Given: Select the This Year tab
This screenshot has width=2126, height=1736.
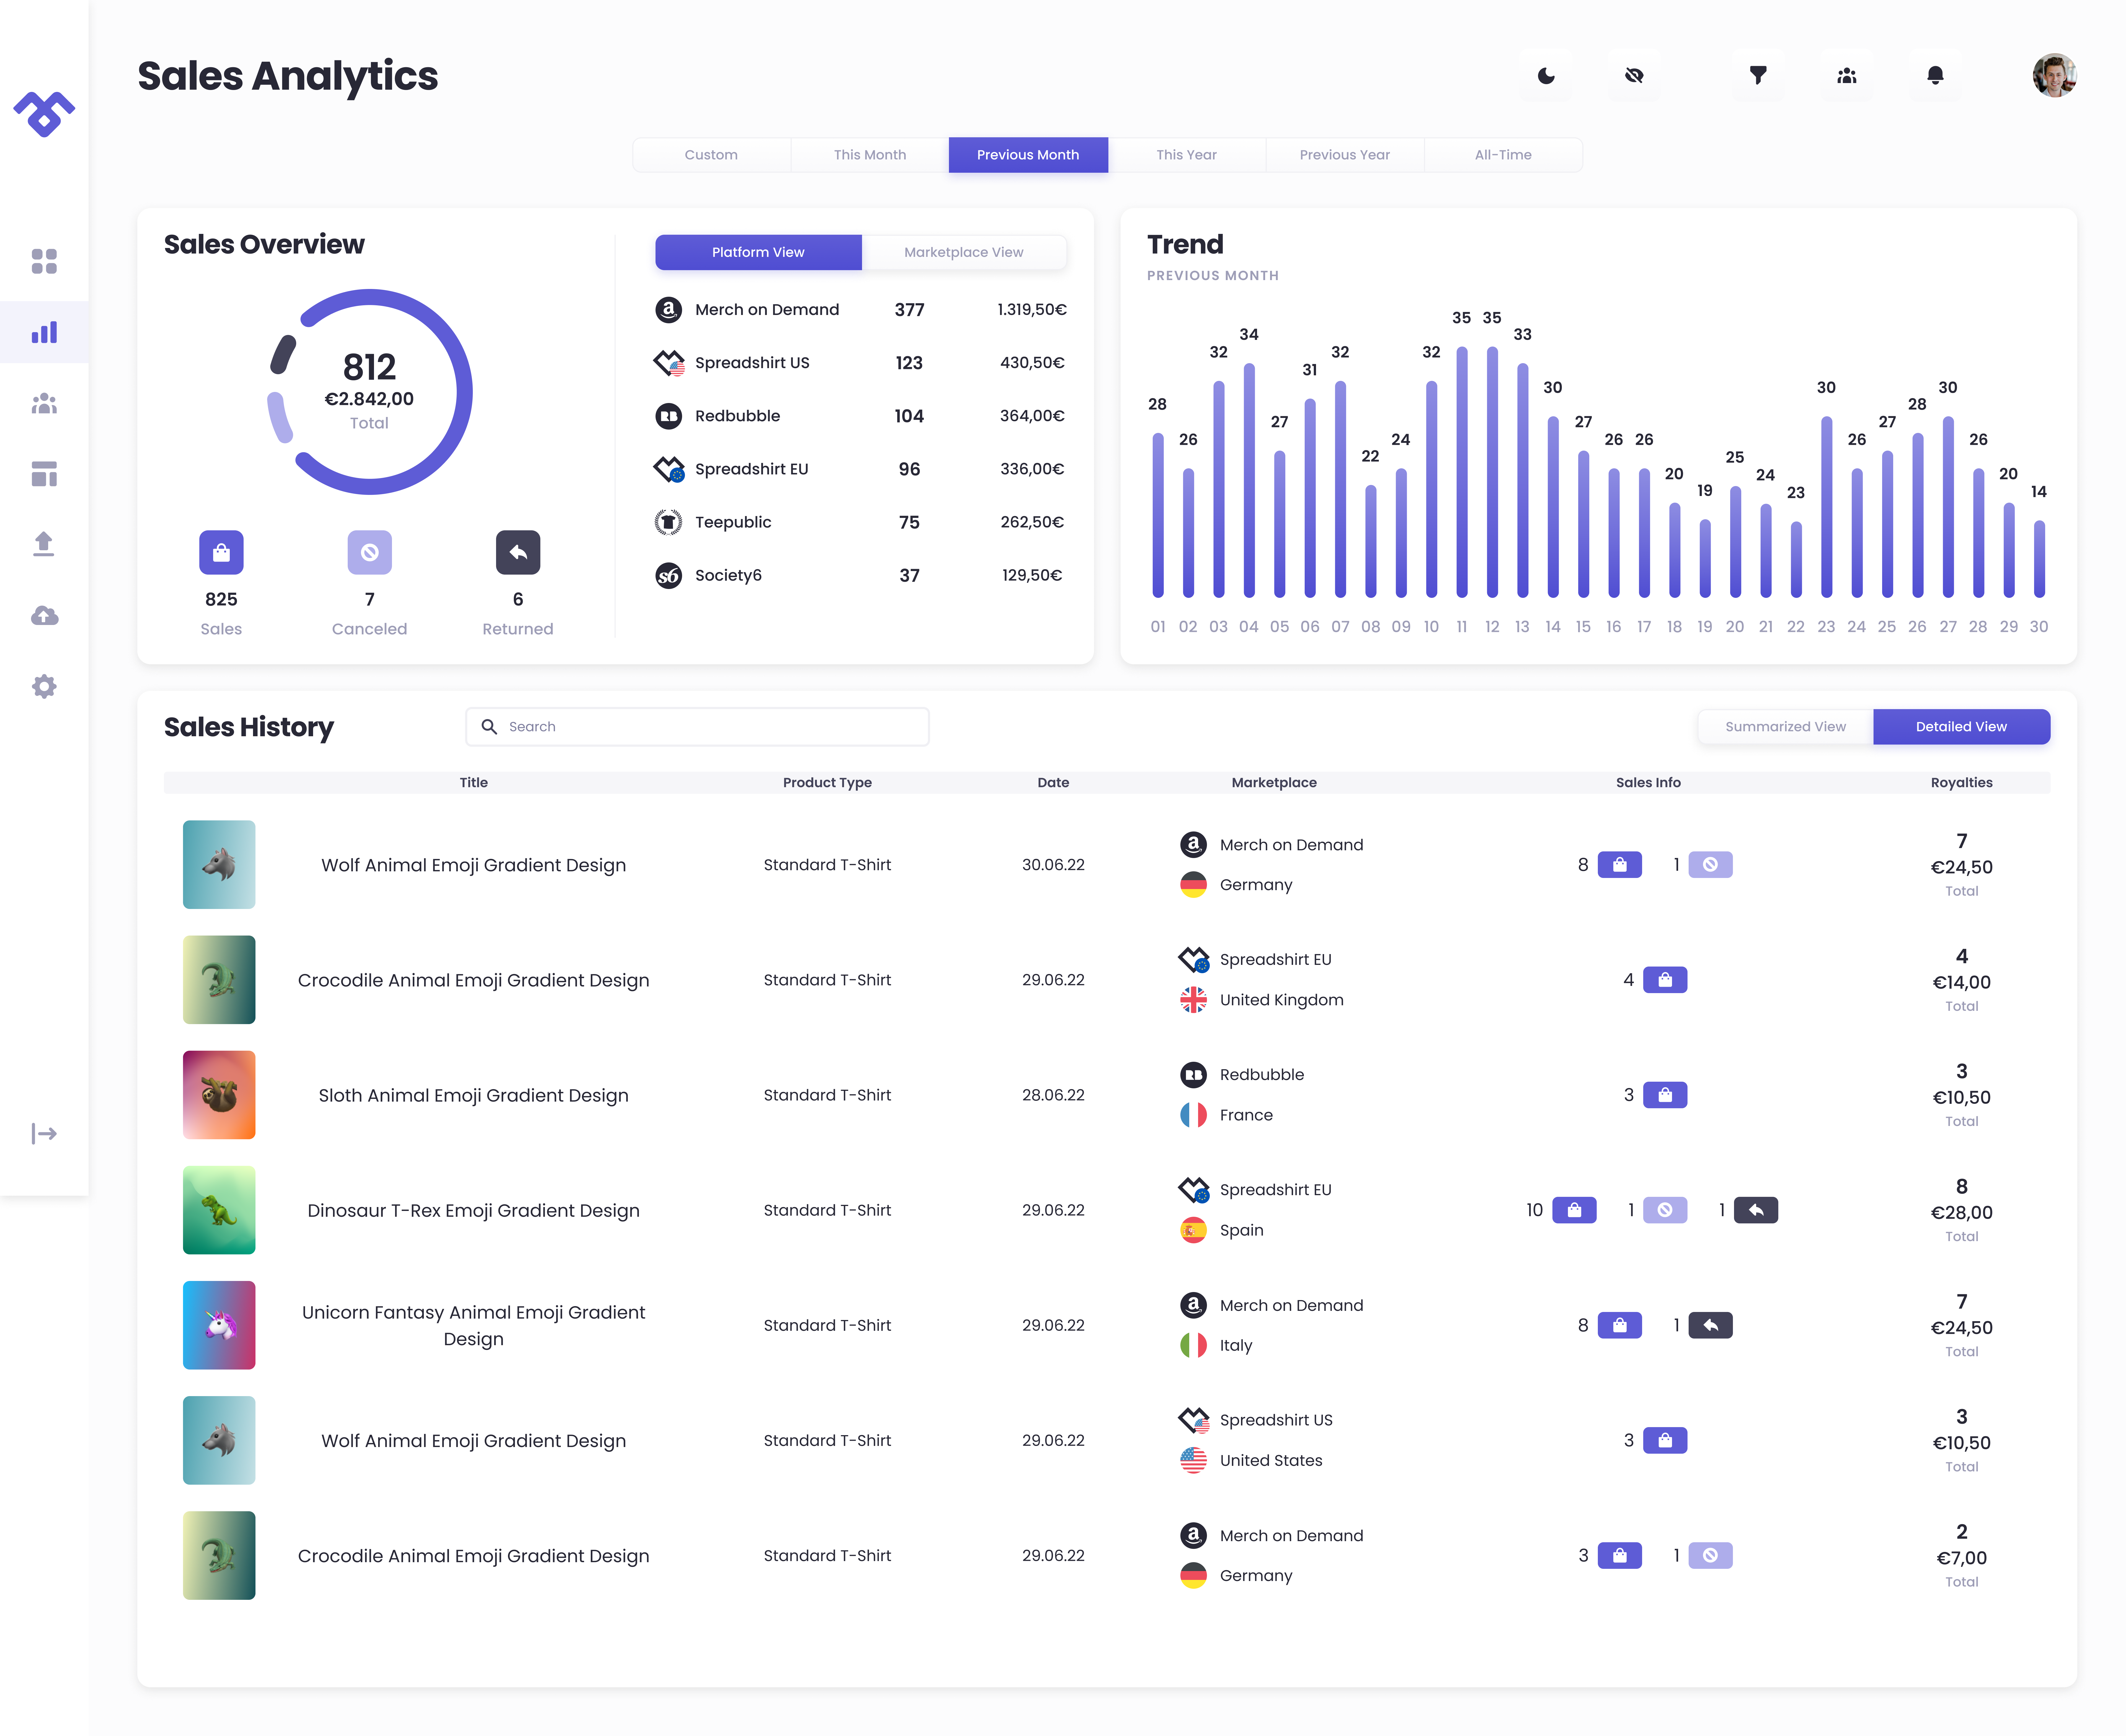Looking at the screenshot, I should [1187, 155].
